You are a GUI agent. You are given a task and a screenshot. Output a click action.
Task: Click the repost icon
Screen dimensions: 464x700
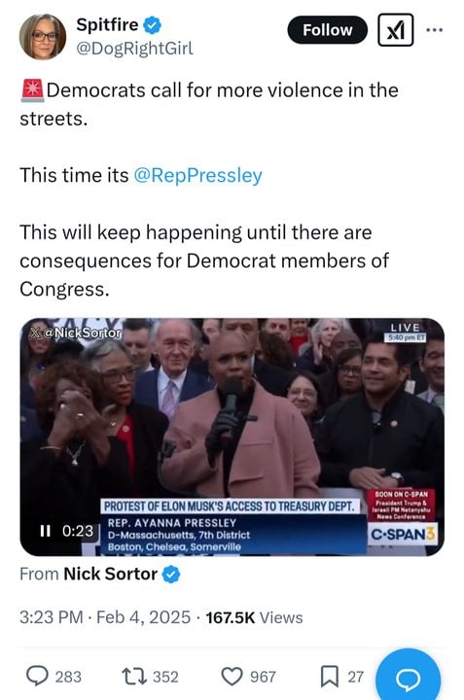pyautogui.click(x=134, y=676)
